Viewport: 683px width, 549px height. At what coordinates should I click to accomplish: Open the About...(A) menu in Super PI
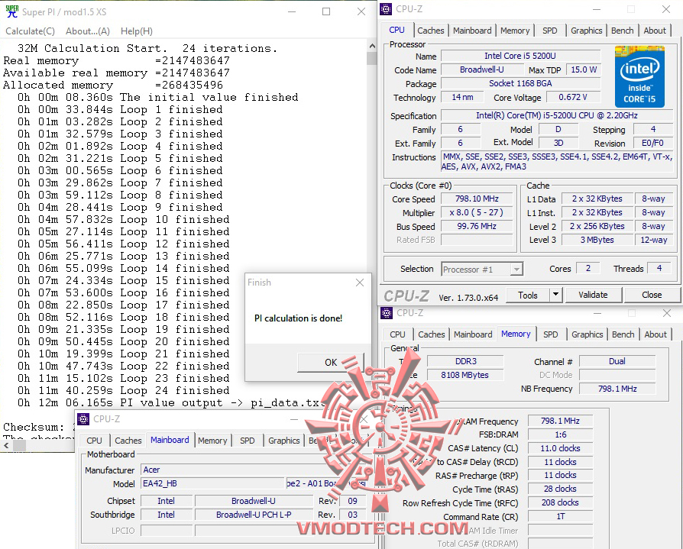click(88, 31)
